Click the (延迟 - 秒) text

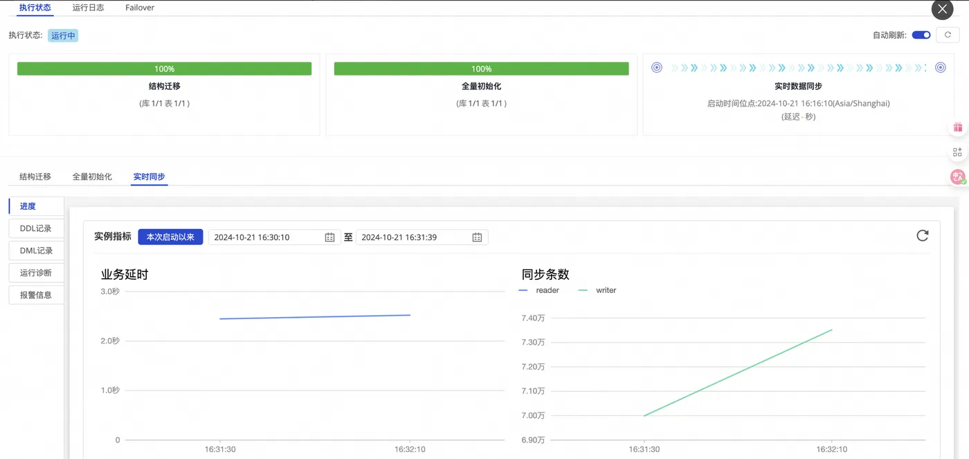(798, 116)
